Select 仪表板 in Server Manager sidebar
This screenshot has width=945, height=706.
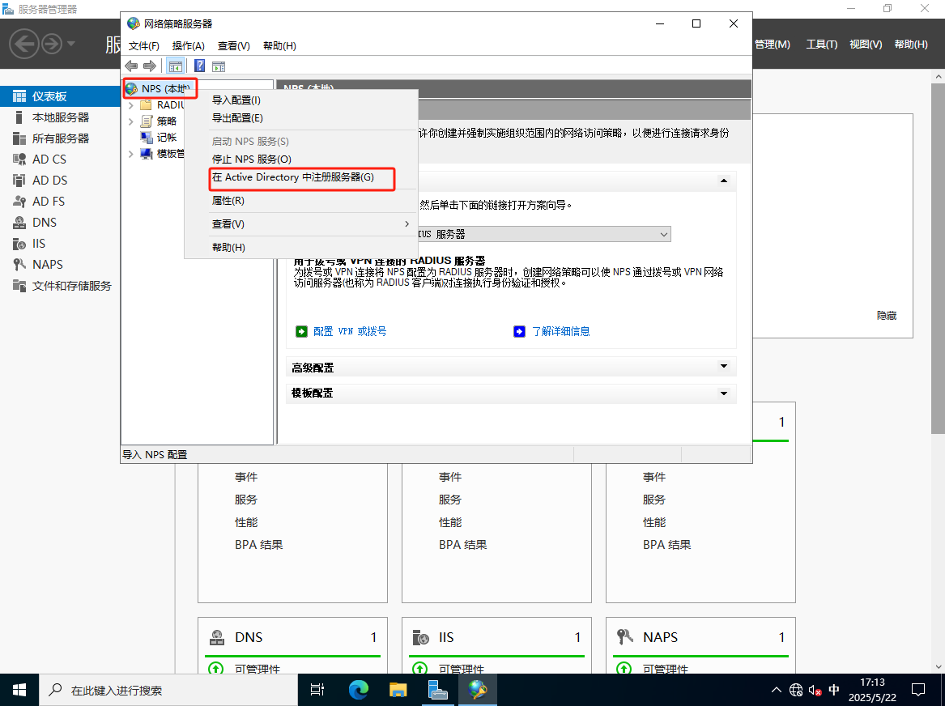60,96
